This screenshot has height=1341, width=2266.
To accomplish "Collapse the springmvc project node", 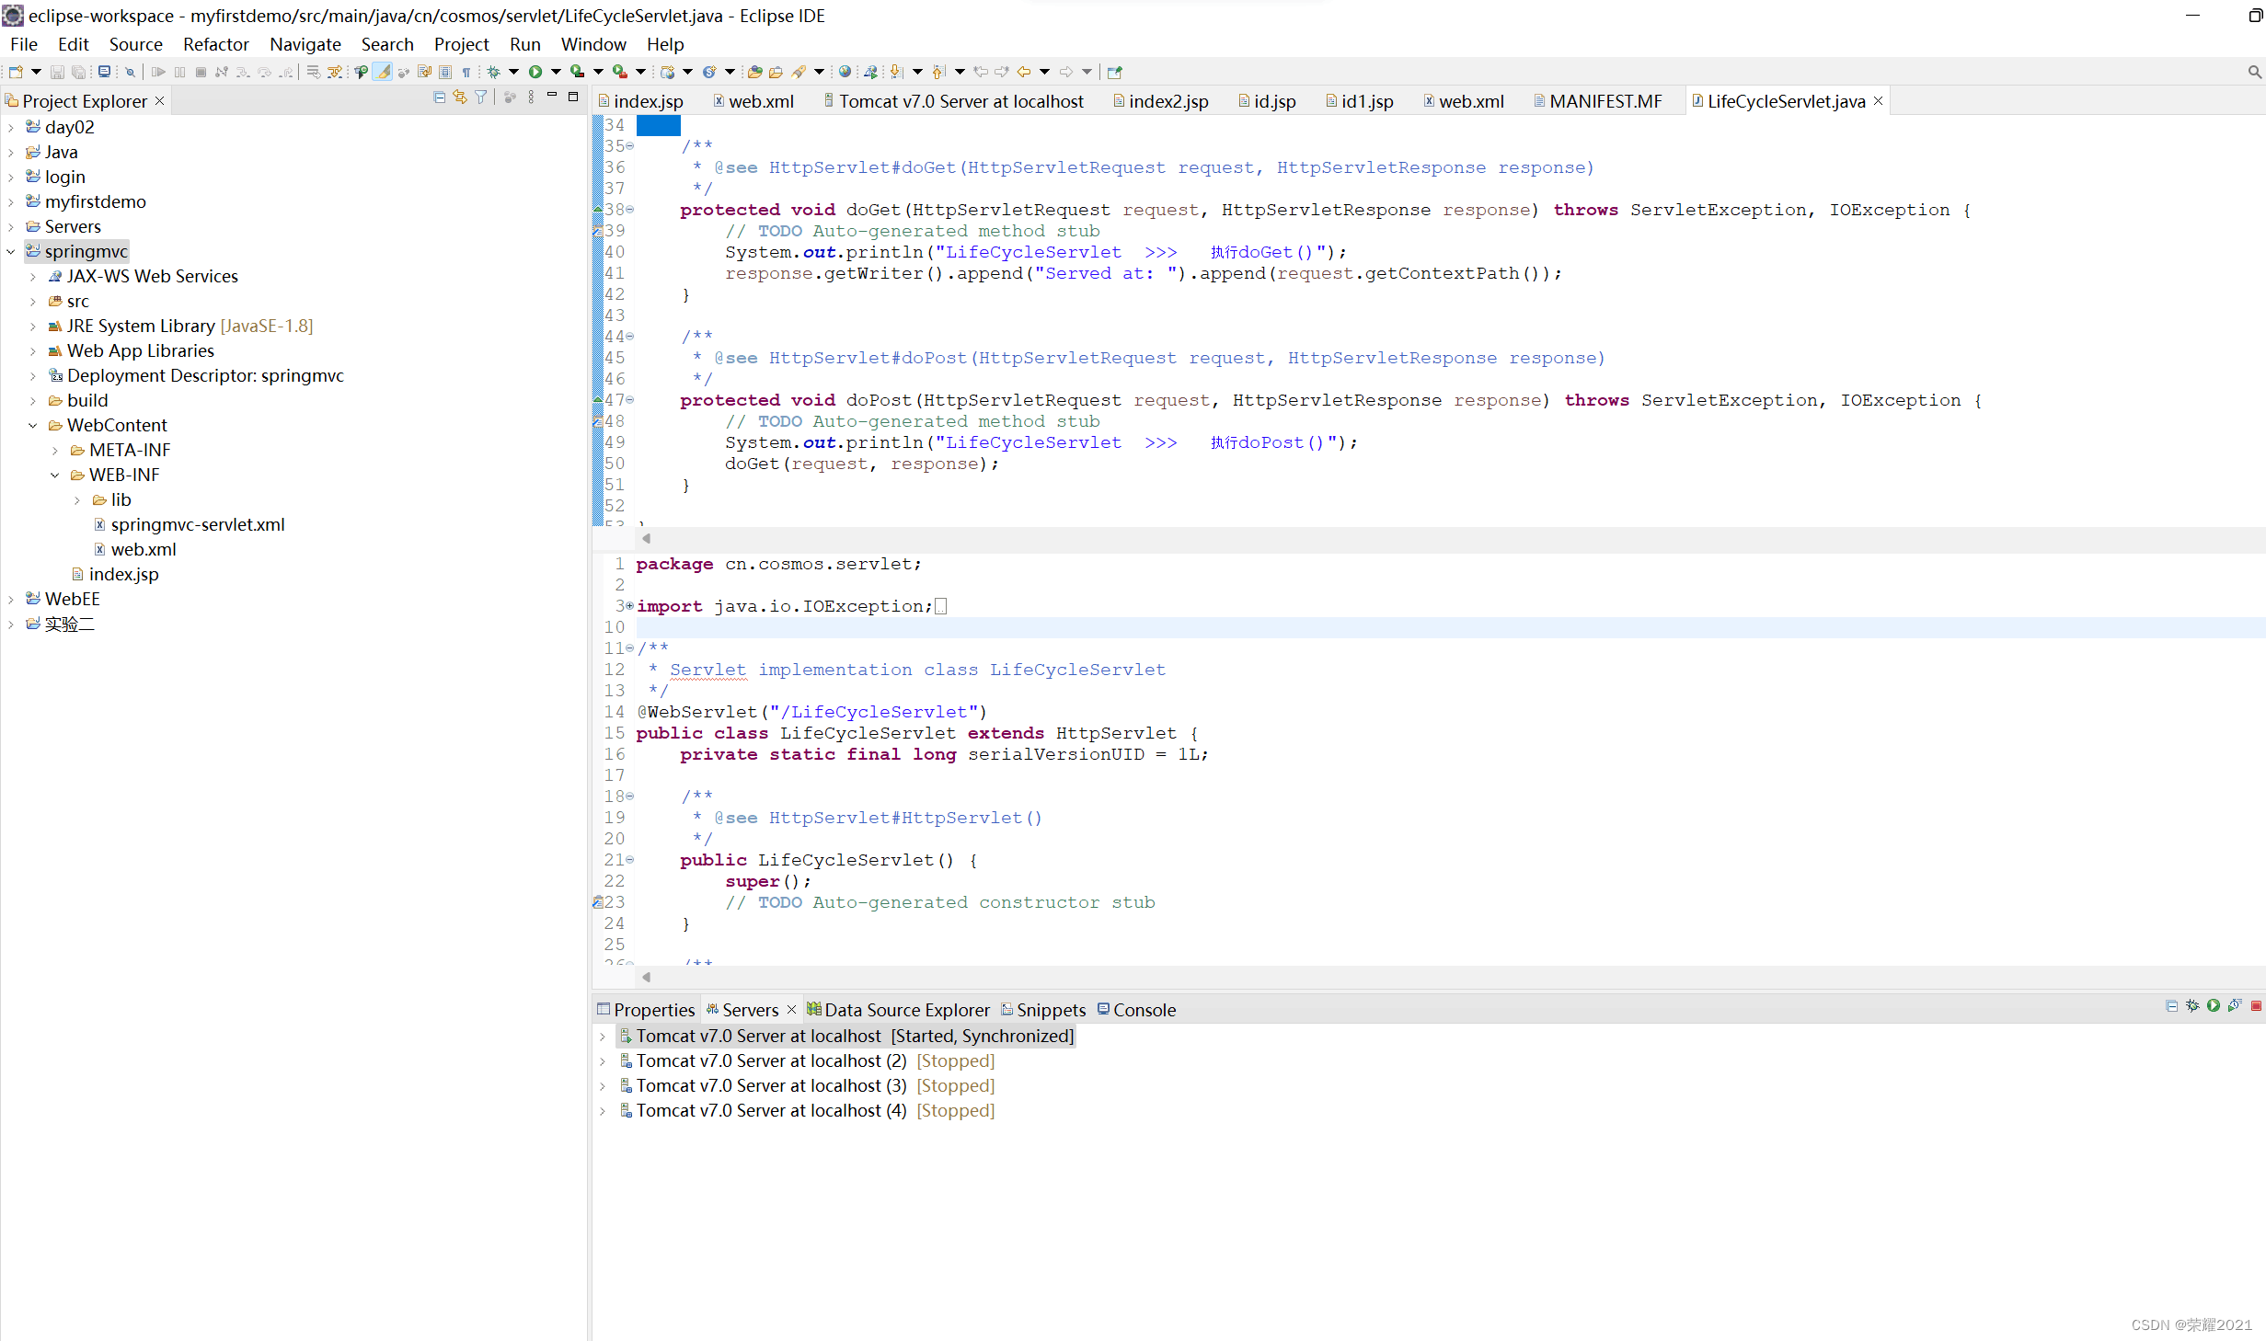I will pyautogui.click(x=11, y=251).
